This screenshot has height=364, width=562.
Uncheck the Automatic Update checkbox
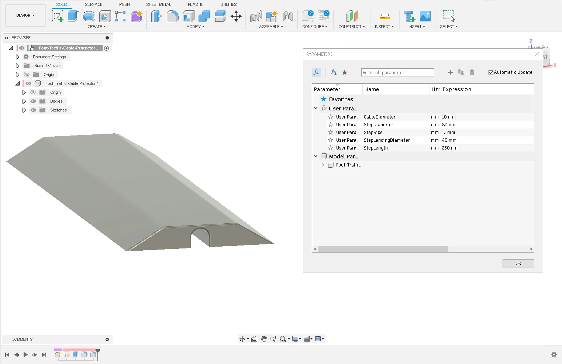[x=491, y=72]
